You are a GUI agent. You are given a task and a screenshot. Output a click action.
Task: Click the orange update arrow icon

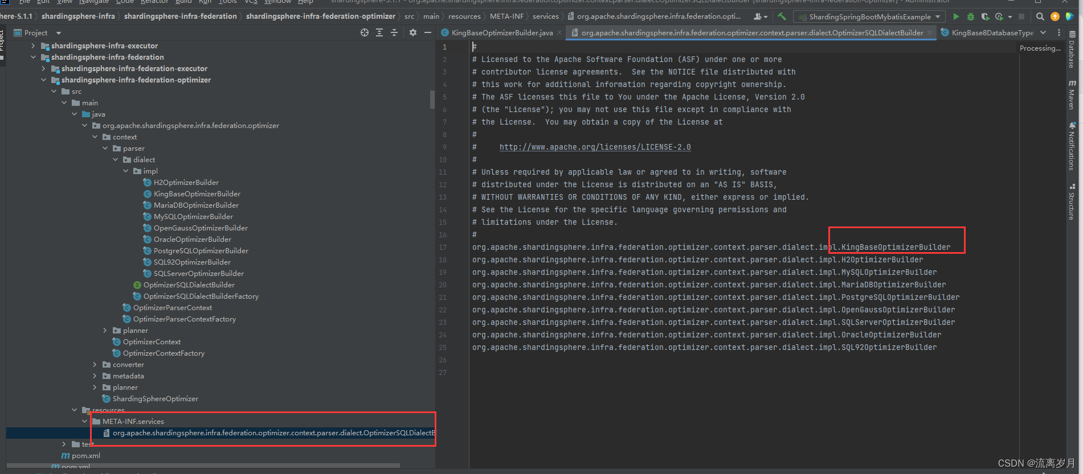click(1055, 17)
